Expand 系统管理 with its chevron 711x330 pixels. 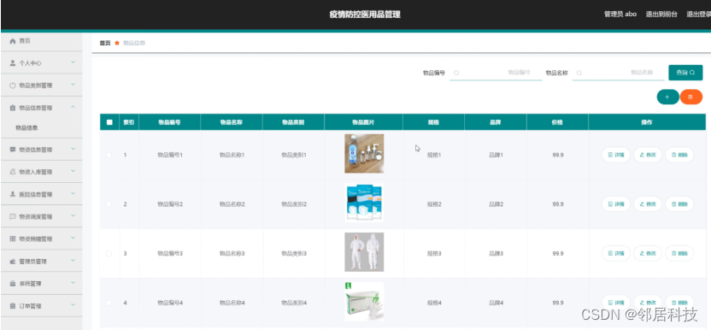click(x=73, y=283)
